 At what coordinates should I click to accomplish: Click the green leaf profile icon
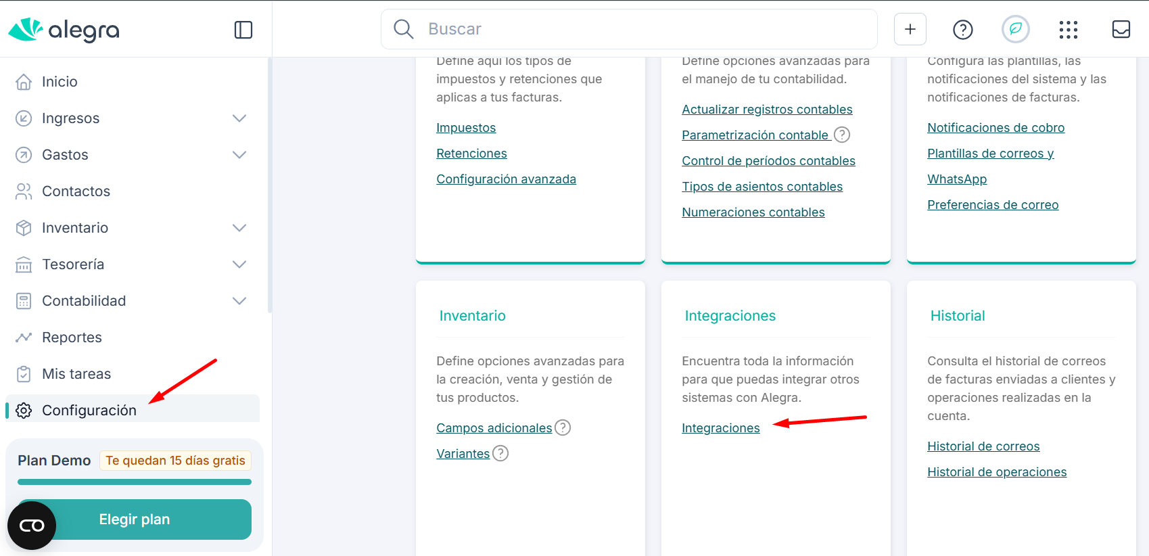(x=1015, y=29)
